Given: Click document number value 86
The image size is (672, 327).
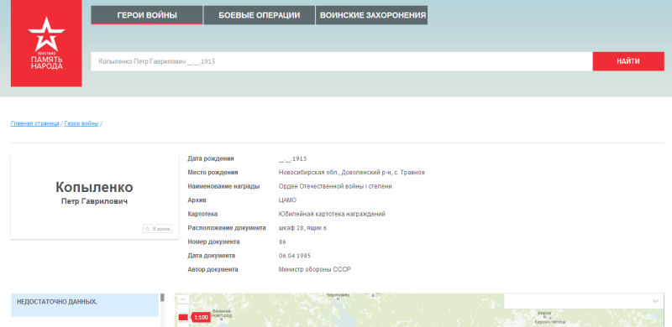Looking at the screenshot, I should (282, 241).
